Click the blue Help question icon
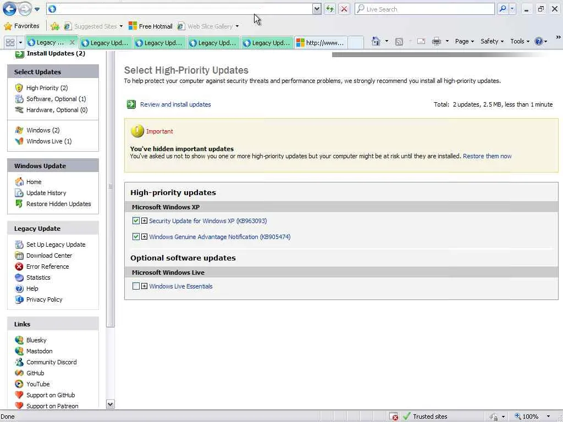 tap(538, 41)
